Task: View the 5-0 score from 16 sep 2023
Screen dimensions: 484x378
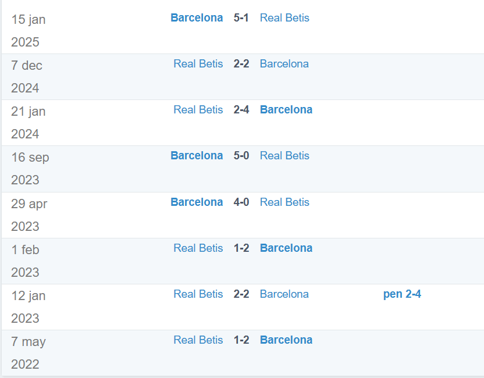Action: [241, 156]
